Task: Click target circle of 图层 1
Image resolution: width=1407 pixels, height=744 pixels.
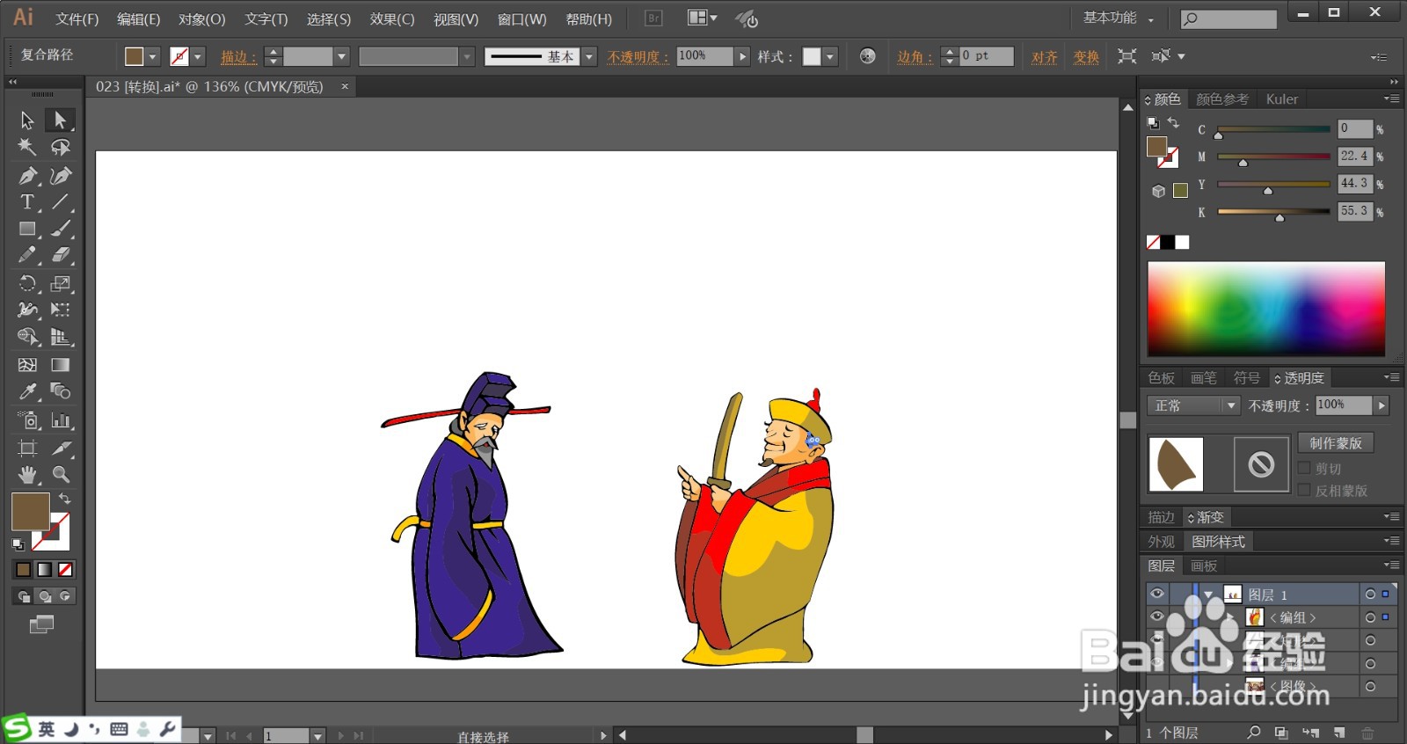Action: pos(1370,594)
